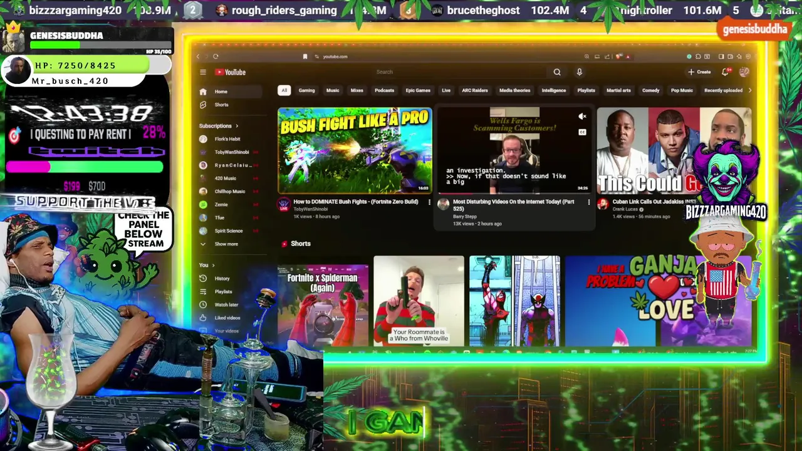Select the Media theories filter chip

click(514, 90)
